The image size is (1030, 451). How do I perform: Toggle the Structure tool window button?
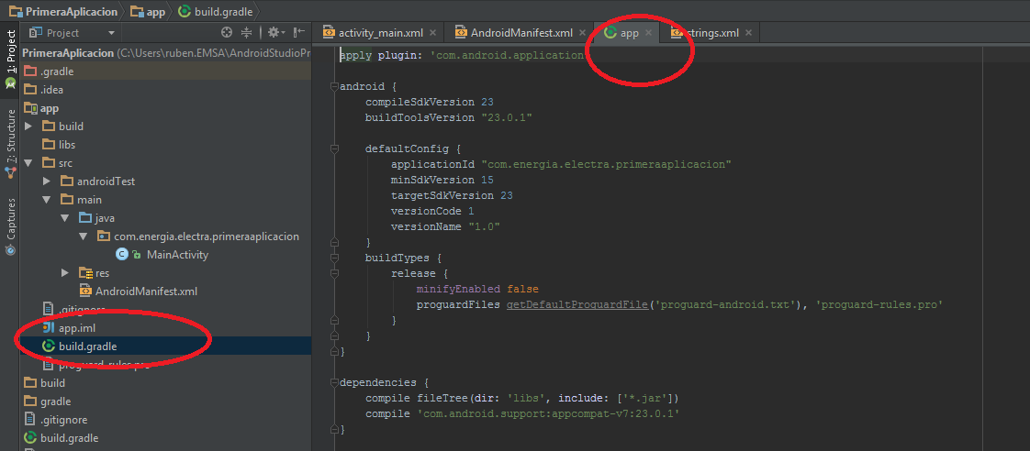point(10,144)
